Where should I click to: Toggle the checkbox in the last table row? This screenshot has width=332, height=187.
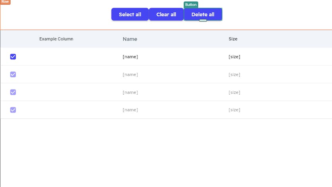click(x=13, y=110)
